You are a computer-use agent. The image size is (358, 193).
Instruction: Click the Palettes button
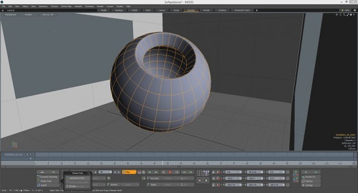coord(309,181)
